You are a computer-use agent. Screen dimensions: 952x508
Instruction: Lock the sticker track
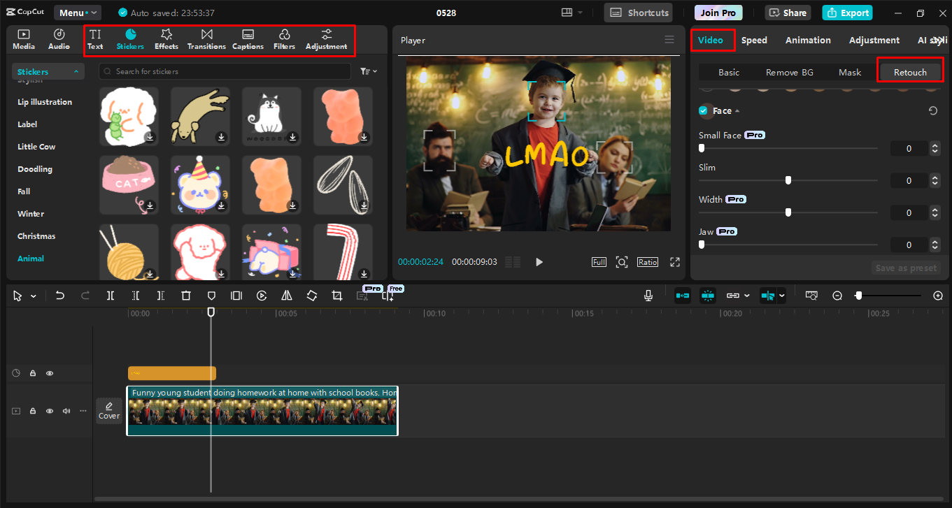coord(33,373)
